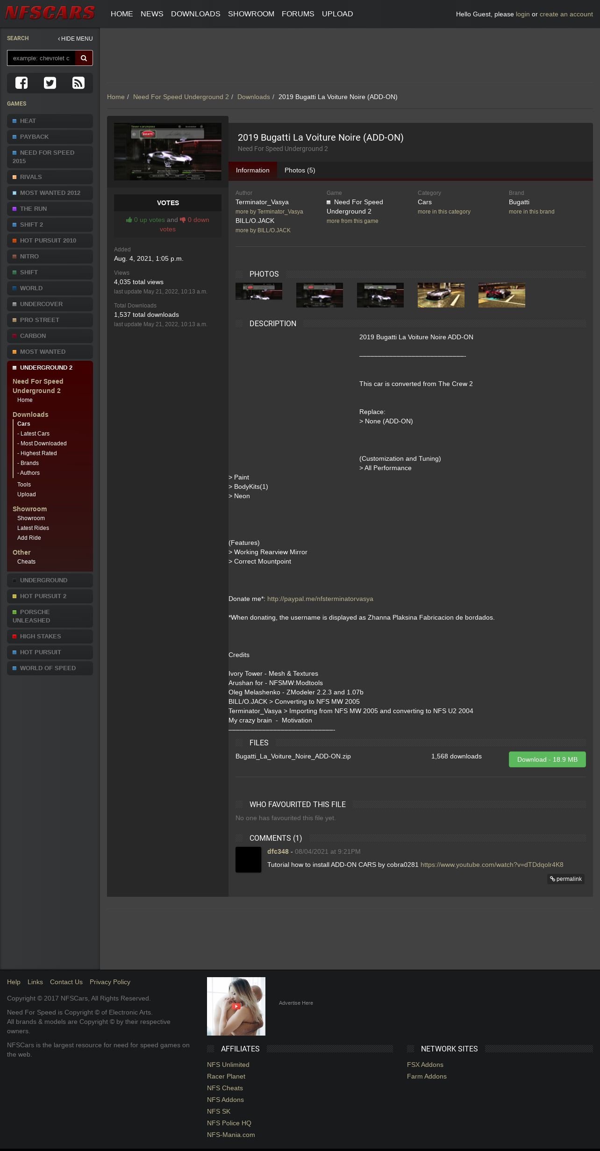Expand Most Wanted 2012 menu
This screenshot has height=1151, width=600.
coord(50,193)
